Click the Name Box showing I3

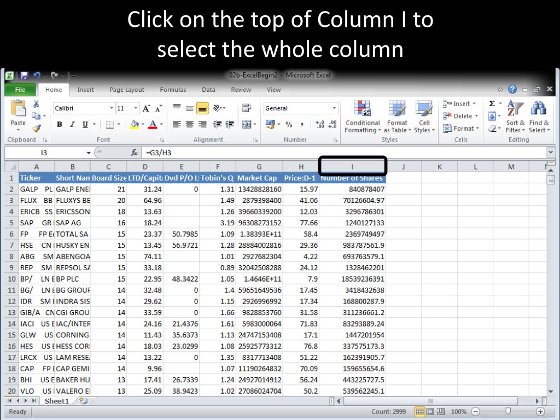[44, 153]
